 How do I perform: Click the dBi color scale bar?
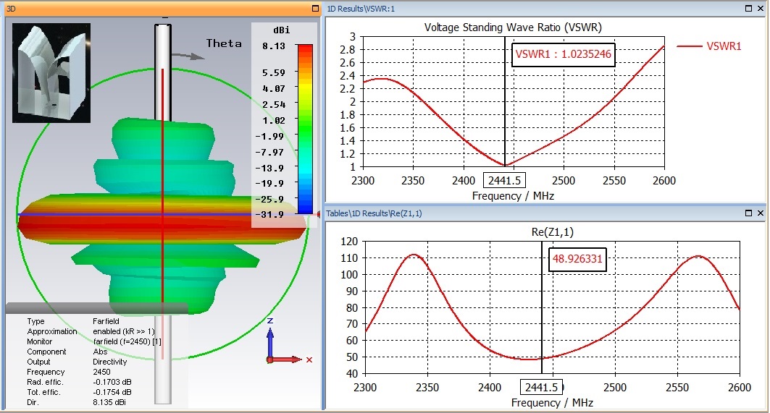(x=305, y=130)
